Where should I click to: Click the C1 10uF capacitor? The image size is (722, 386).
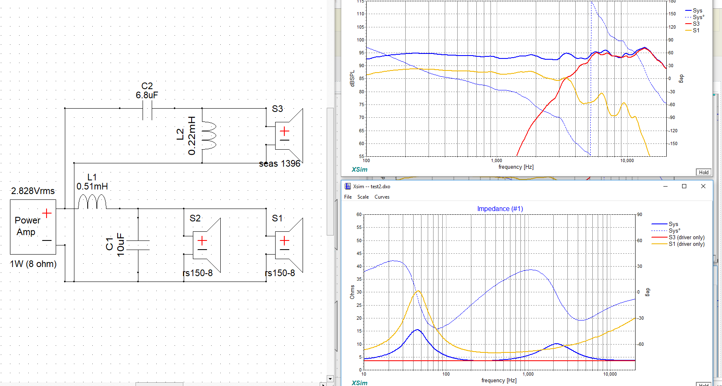click(x=138, y=245)
